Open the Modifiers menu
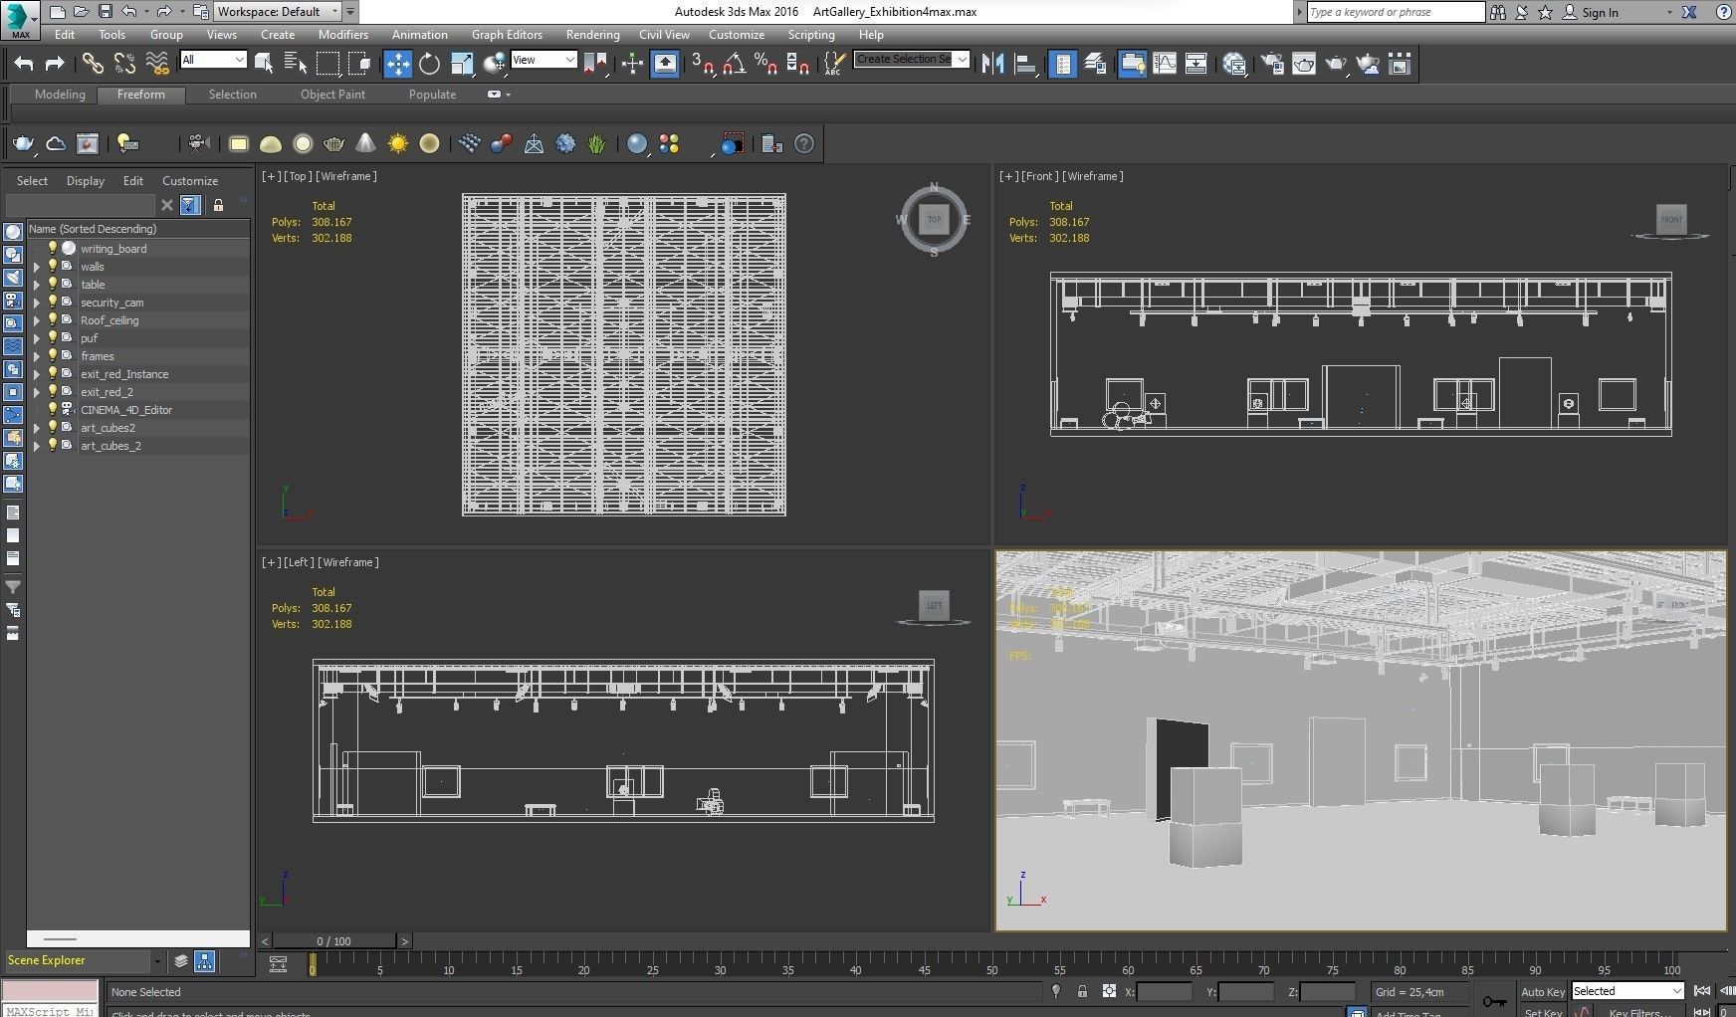 click(343, 34)
